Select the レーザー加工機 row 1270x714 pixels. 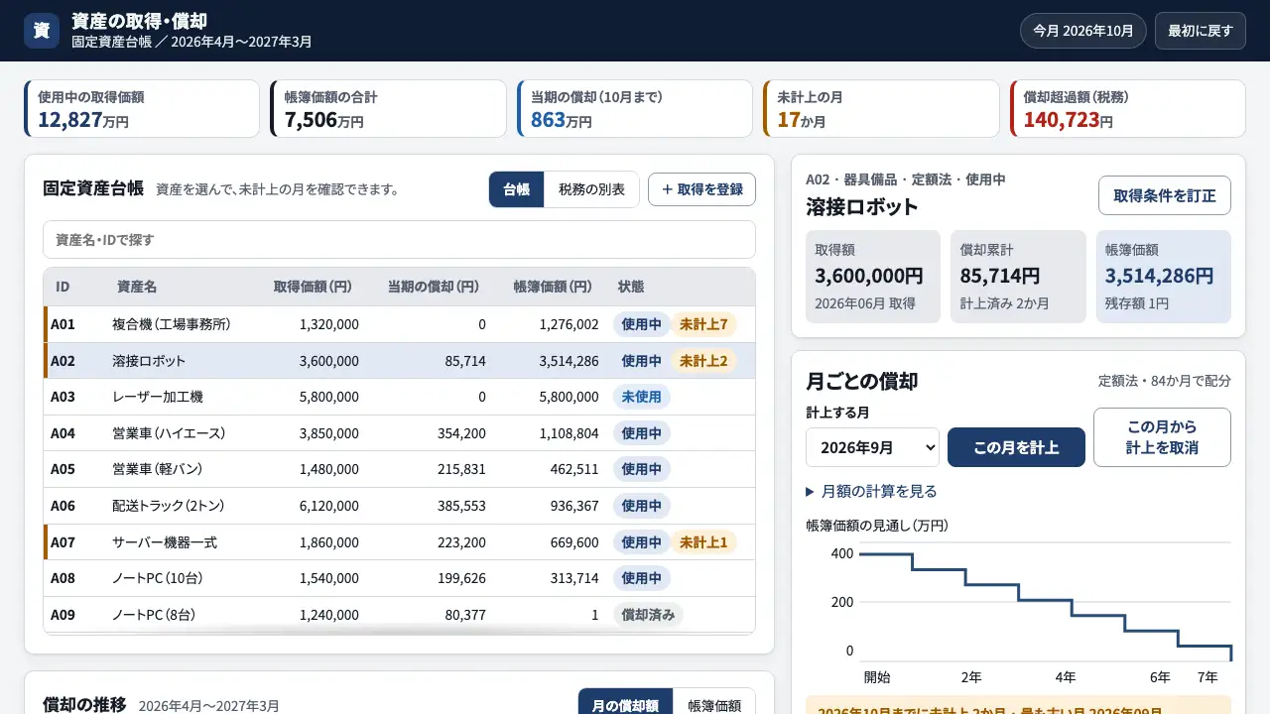tap(399, 397)
